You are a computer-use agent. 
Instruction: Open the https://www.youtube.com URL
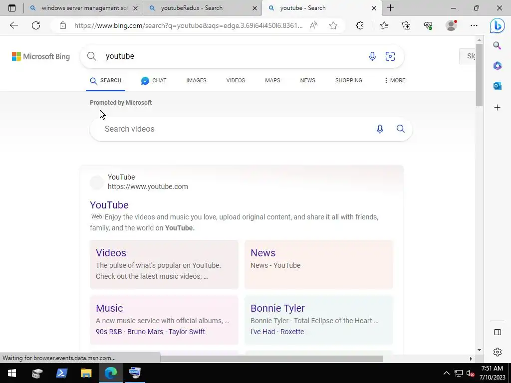pos(148,187)
